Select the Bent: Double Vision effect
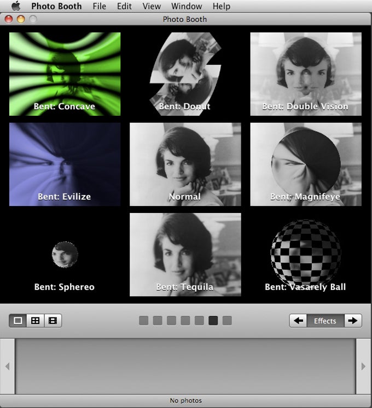 tap(306, 74)
